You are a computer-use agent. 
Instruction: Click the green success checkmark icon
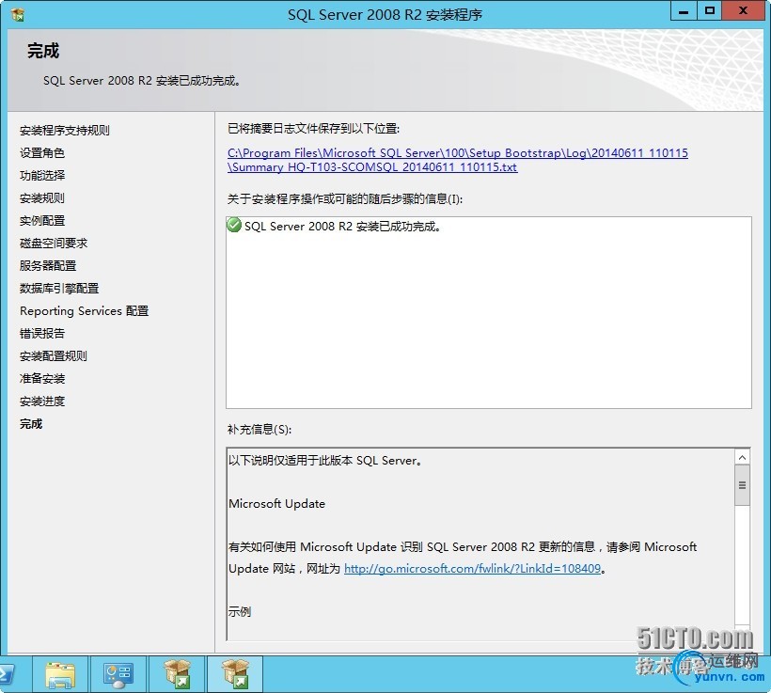(x=234, y=226)
